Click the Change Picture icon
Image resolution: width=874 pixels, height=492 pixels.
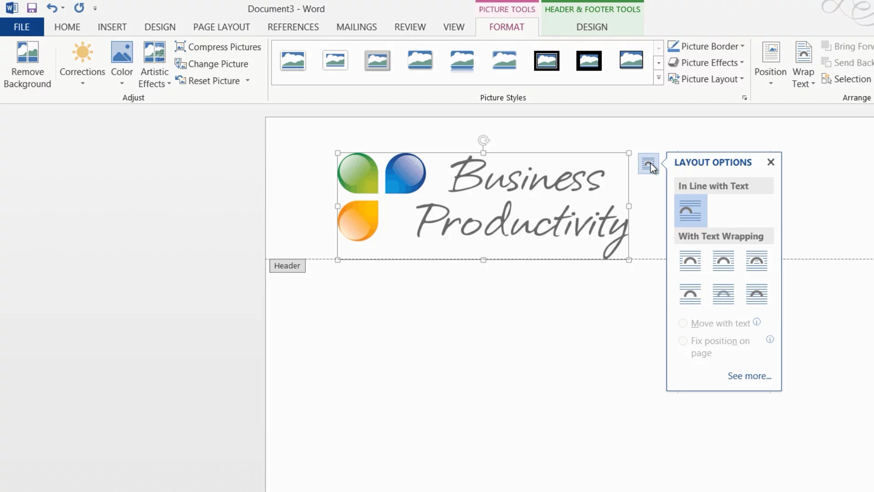coord(180,64)
